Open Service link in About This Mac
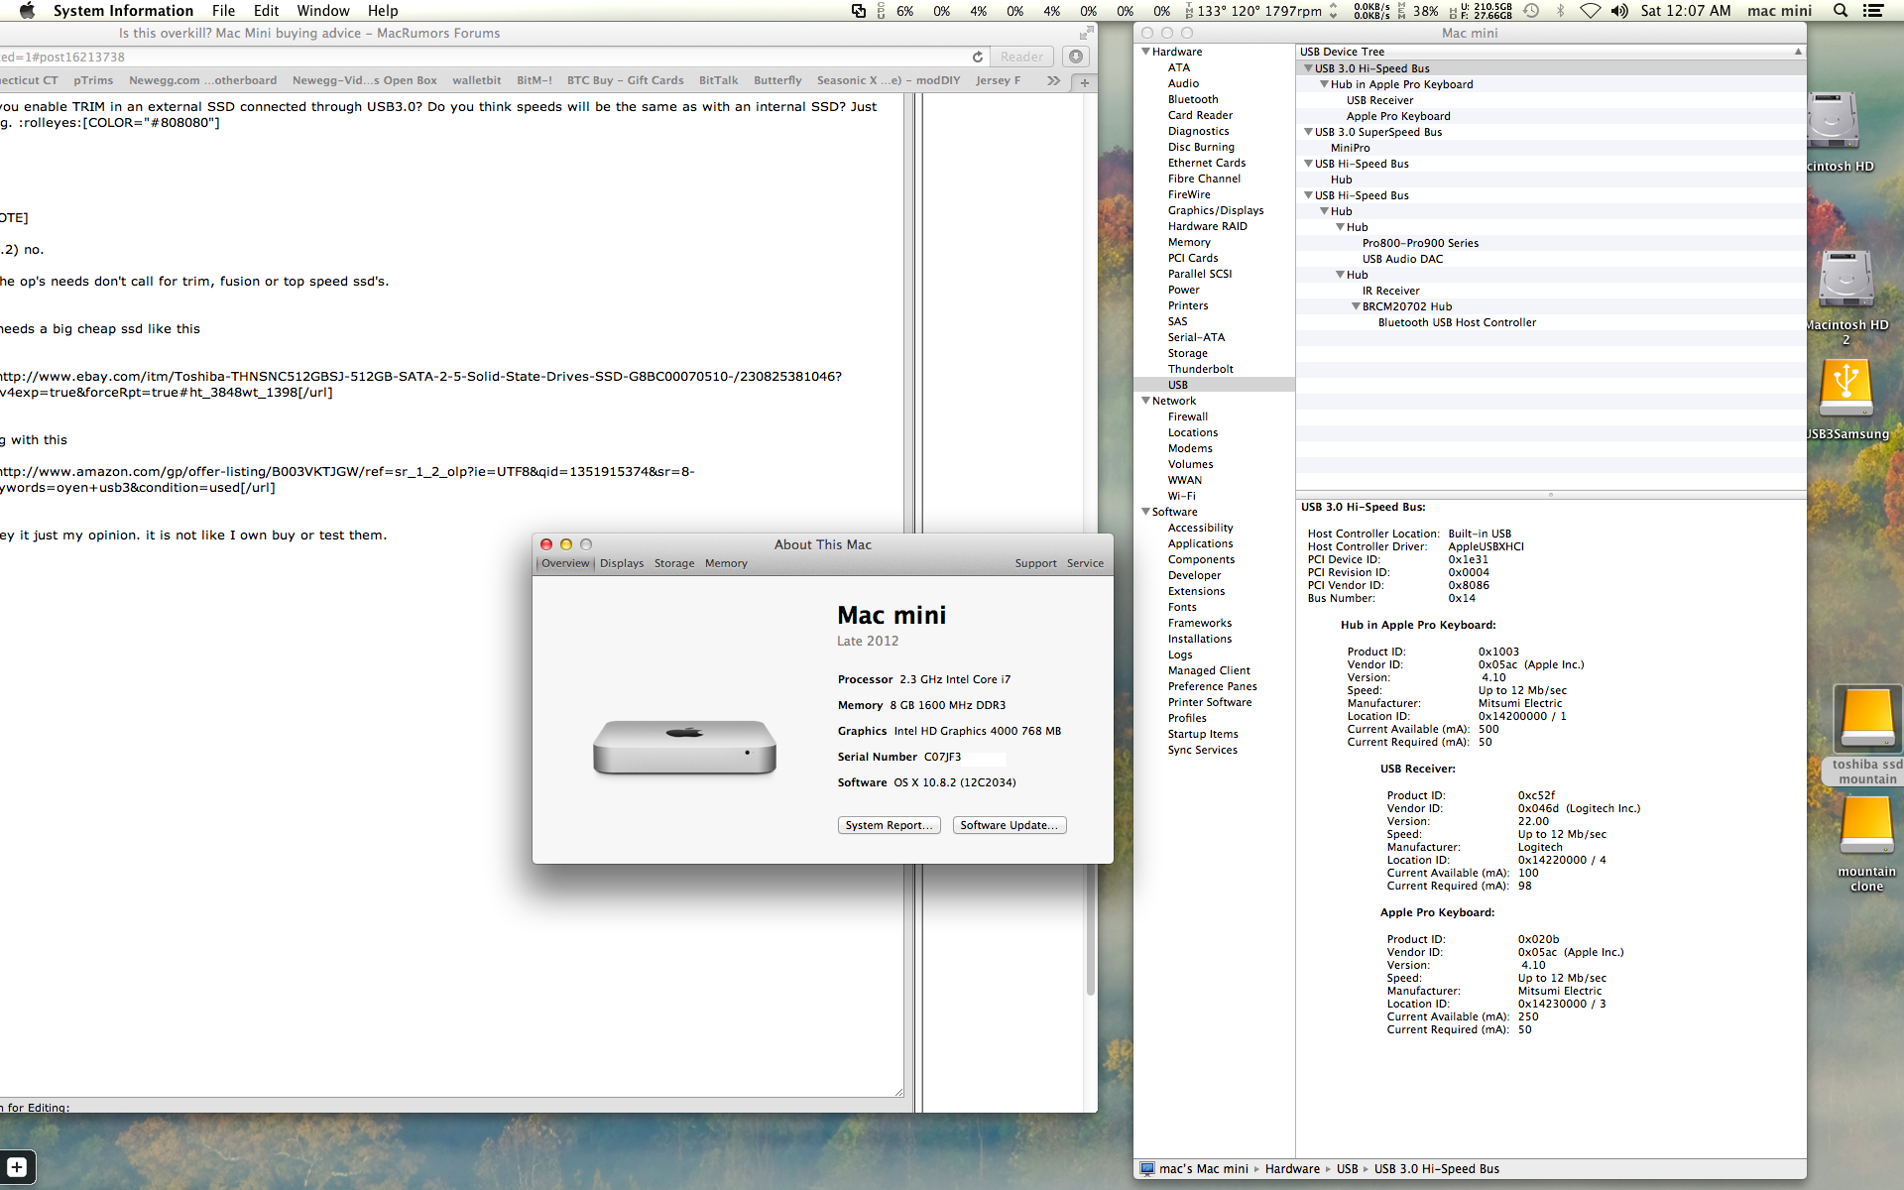The image size is (1904, 1190). click(1085, 563)
